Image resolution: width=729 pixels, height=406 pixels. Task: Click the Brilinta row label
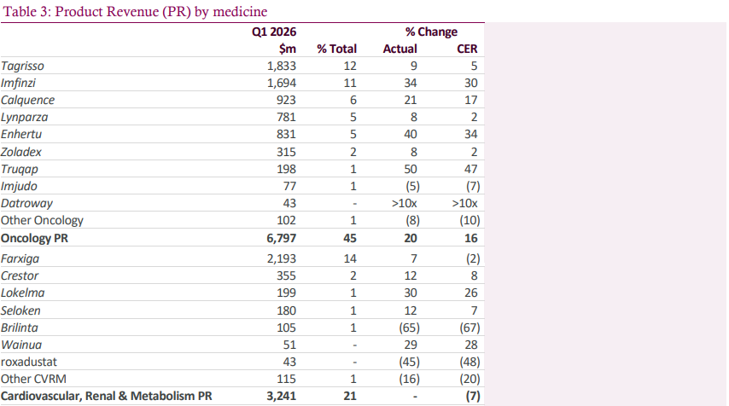pos(20,328)
